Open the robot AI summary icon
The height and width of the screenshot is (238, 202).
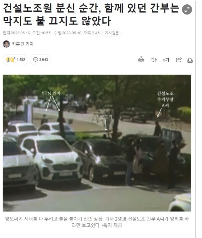[x=141, y=59]
